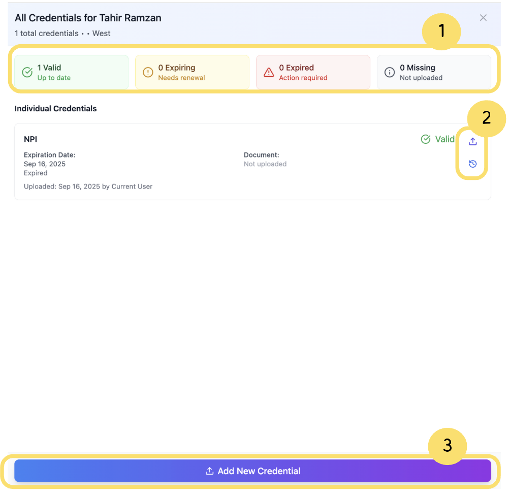Click the numbered annotation marker 3
This screenshot has height=497, width=509.
pyautogui.click(x=447, y=446)
